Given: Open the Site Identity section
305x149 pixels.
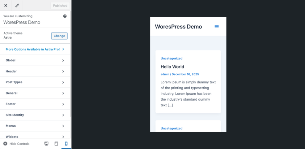Looking at the screenshot, I should [x=35, y=115].
